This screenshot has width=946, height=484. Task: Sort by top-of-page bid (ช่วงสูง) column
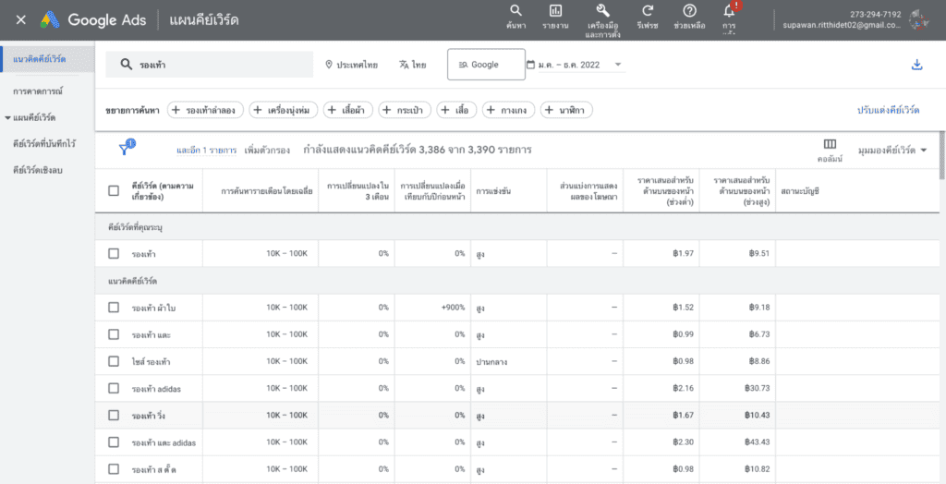coord(741,190)
